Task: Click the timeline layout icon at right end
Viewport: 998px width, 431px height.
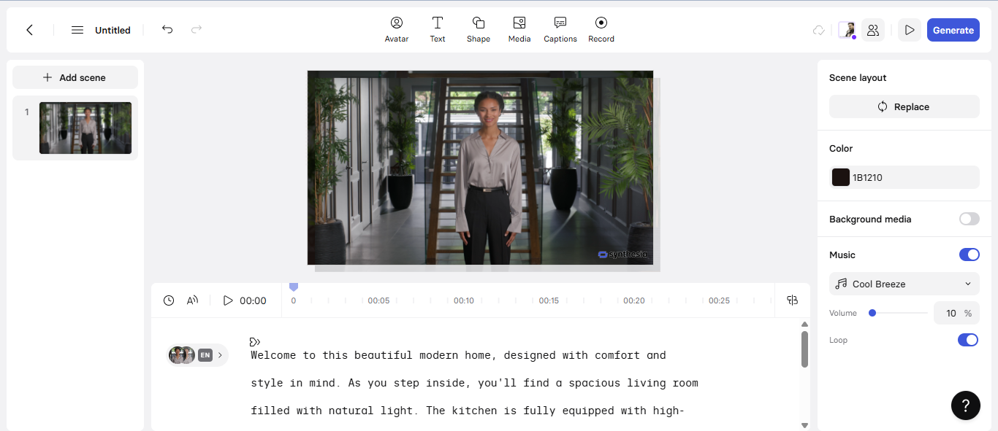Action: pyautogui.click(x=793, y=300)
